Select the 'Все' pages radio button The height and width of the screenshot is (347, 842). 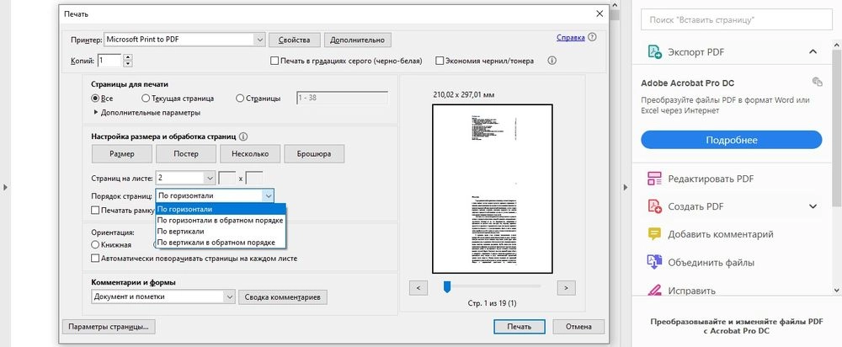(x=96, y=99)
